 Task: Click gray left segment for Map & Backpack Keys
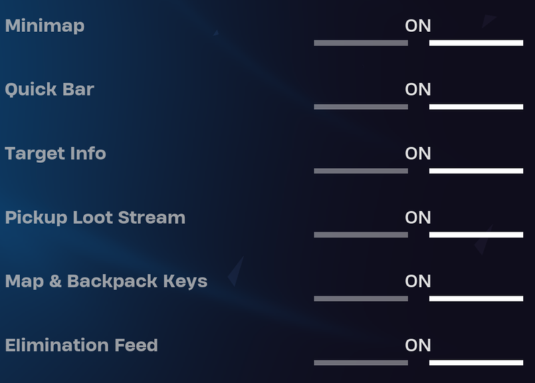[x=360, y=299]
